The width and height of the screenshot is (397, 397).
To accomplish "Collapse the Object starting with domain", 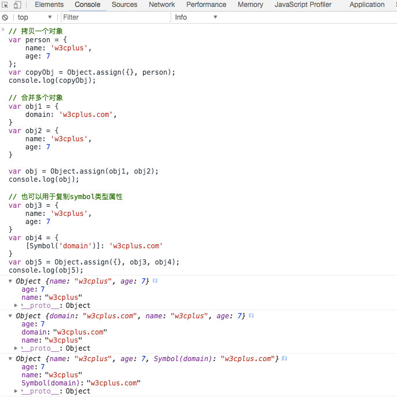I will click(x=10, y=316).
